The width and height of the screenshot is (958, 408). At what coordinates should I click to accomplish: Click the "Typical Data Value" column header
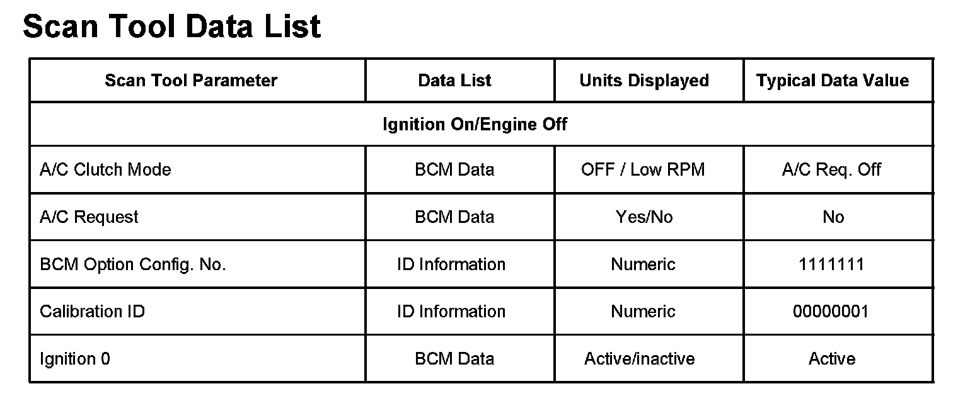[832, 81]
